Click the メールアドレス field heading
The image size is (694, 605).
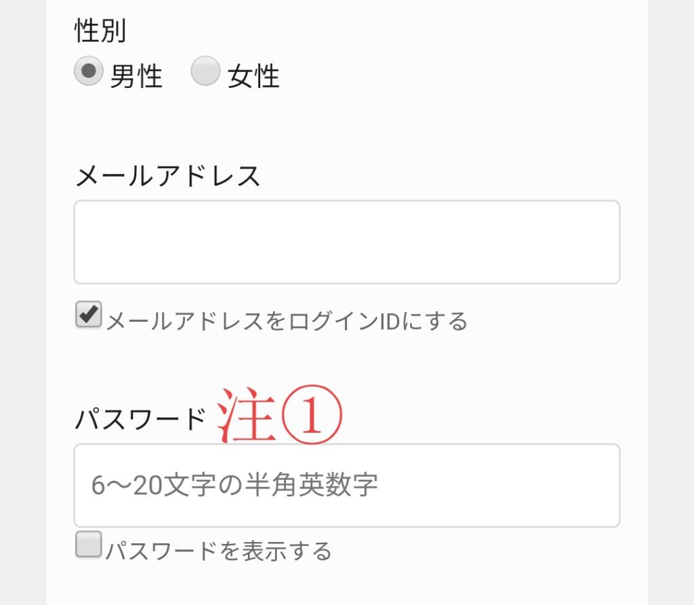167,176
